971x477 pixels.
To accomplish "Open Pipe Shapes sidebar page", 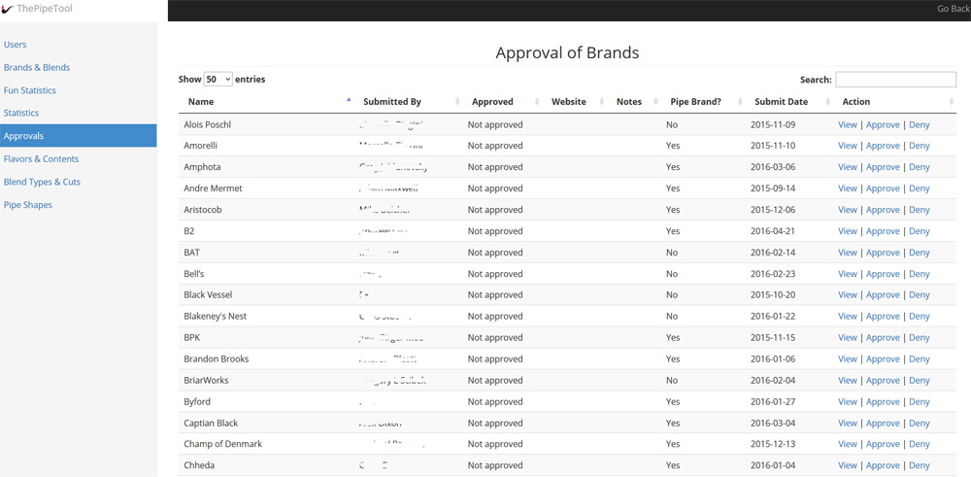I will click(28, 205).
